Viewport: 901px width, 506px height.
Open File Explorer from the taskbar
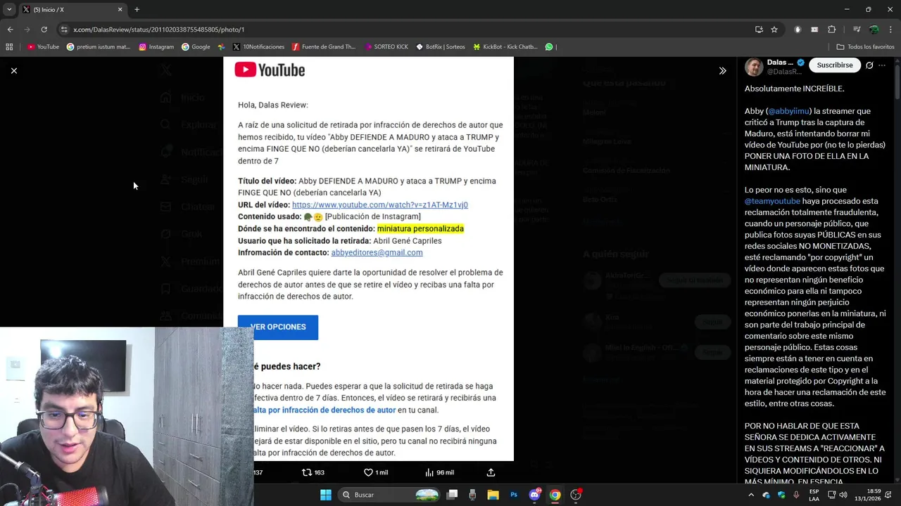click(493, 495)
